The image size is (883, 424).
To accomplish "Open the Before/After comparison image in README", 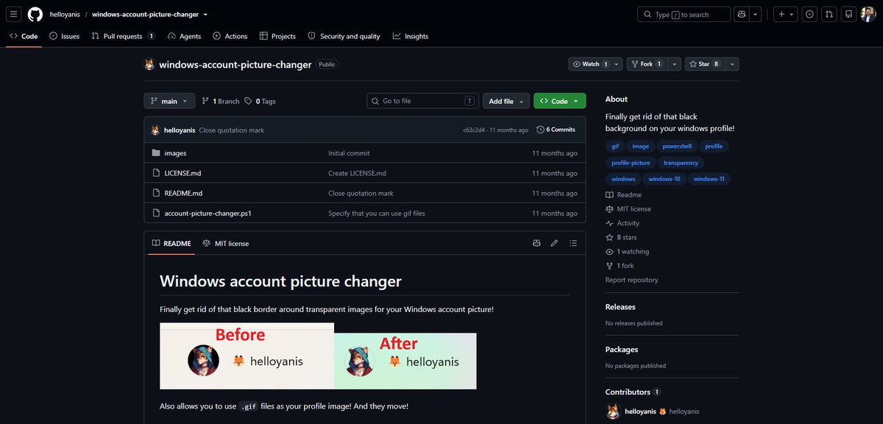I will [318, 356].
